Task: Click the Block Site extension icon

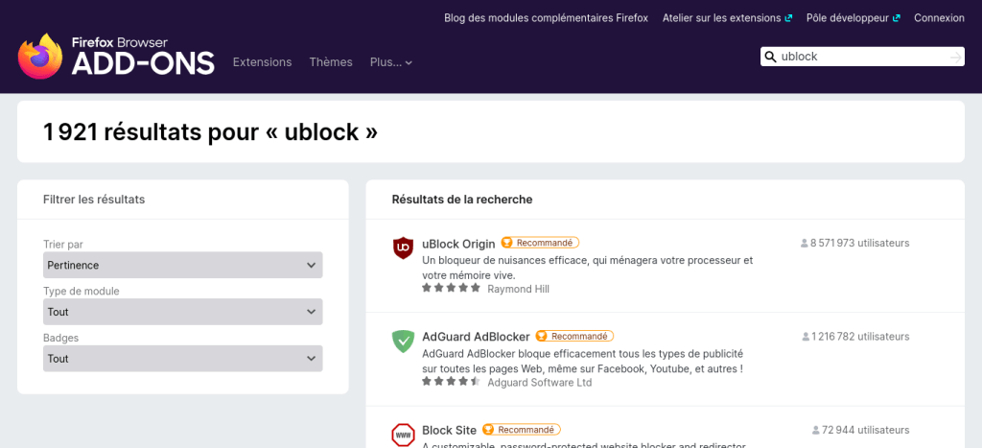Action: click(x=403, y=434)
